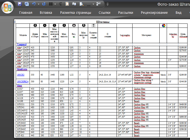Click the Alta+ 224CT model cell
This screenshot has height=140, width=190.
pyautogui.click(x=23, y=48)
